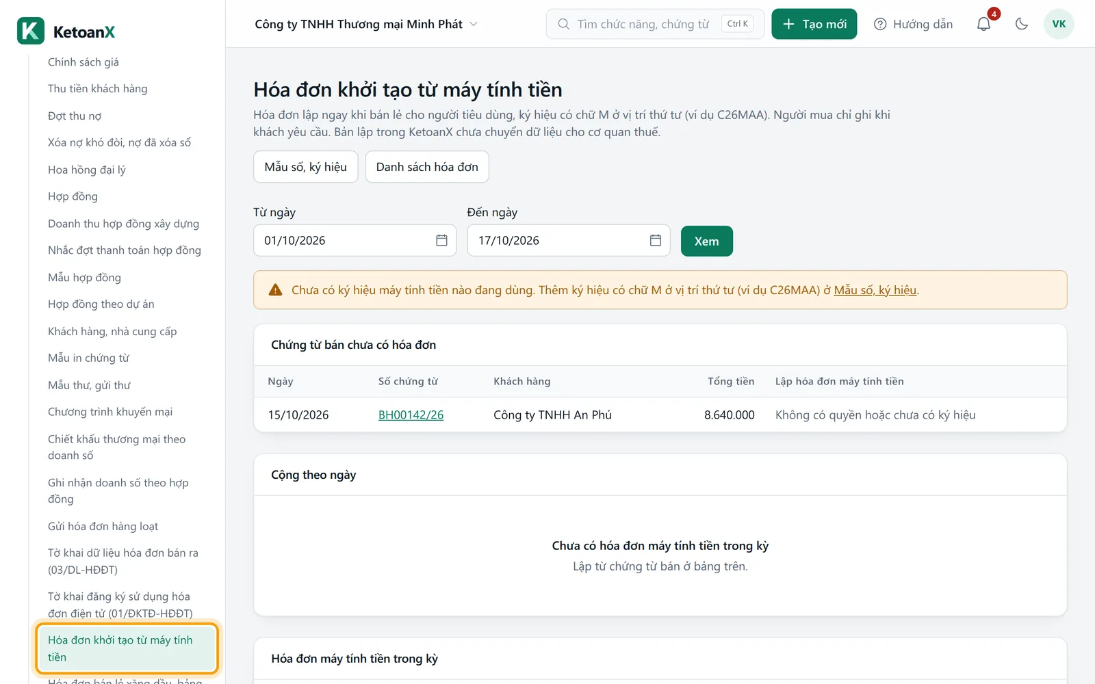Screen dimensions: 1095x684
Task: Select Nhắc đợt thanh toán hợp đồng
Action: 125,250
